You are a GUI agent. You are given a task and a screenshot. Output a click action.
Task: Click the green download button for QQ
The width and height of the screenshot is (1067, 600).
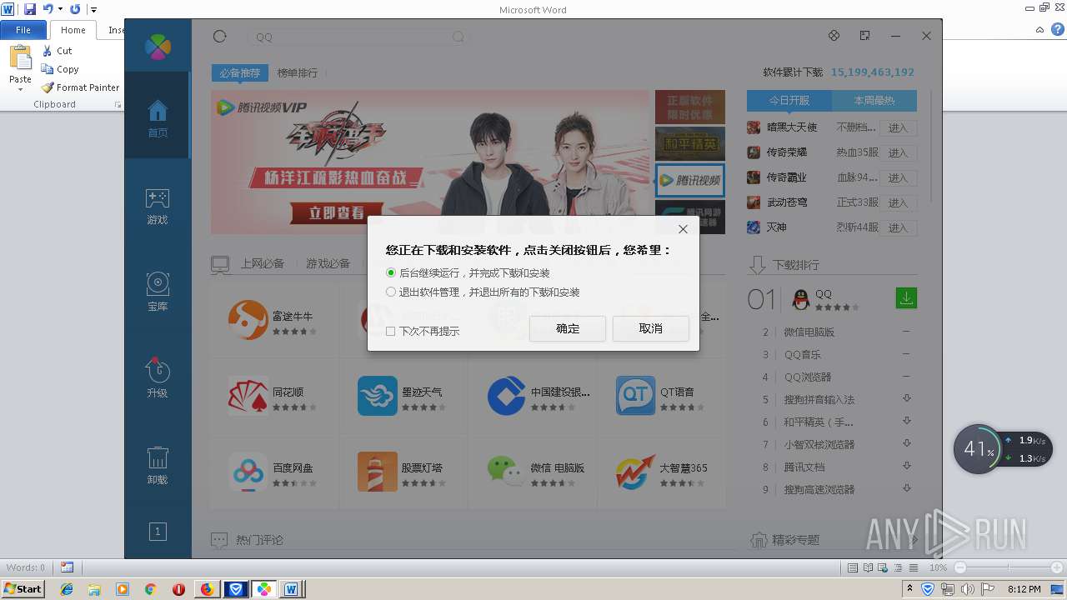[906, 297]
